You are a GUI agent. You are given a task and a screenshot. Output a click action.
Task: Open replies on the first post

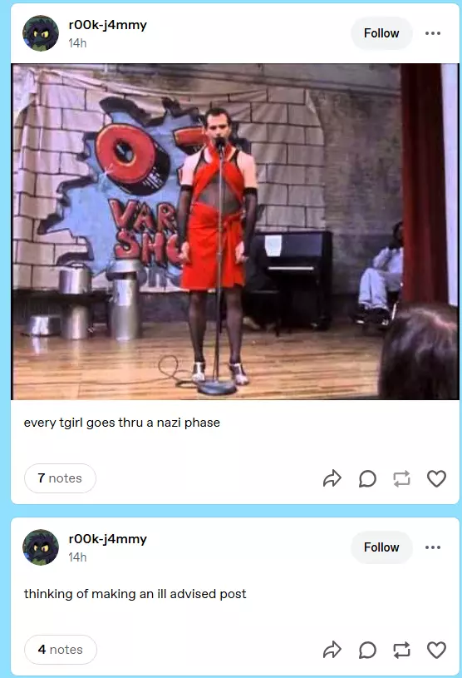click(367, 478)
